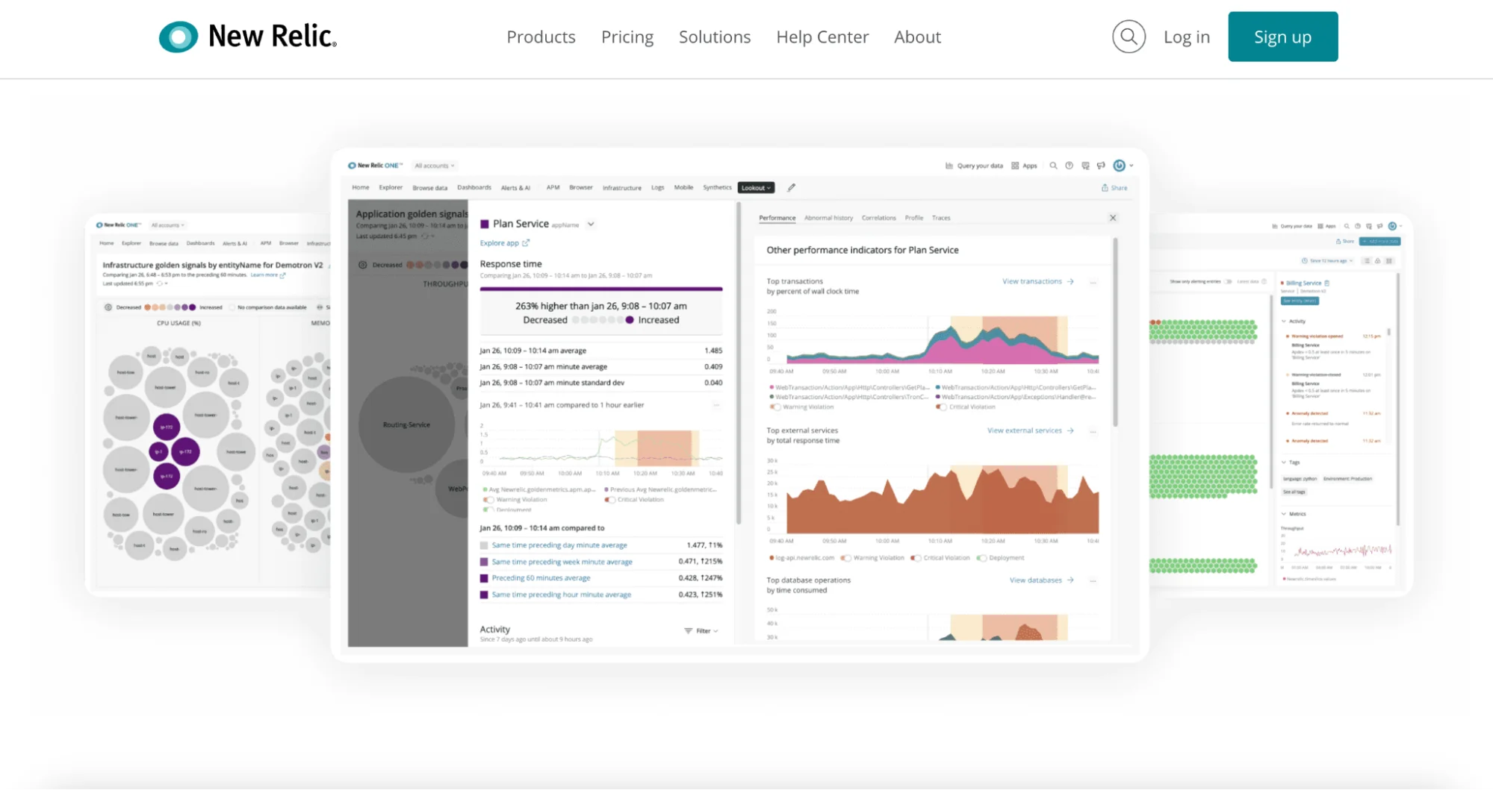Click the copy icon next to Billing Service
The width and height of the screenshot is (1493, 790).
(x=1326, y=283)
